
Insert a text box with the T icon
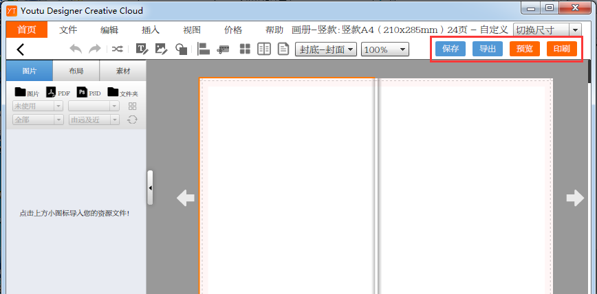point(142,49)
